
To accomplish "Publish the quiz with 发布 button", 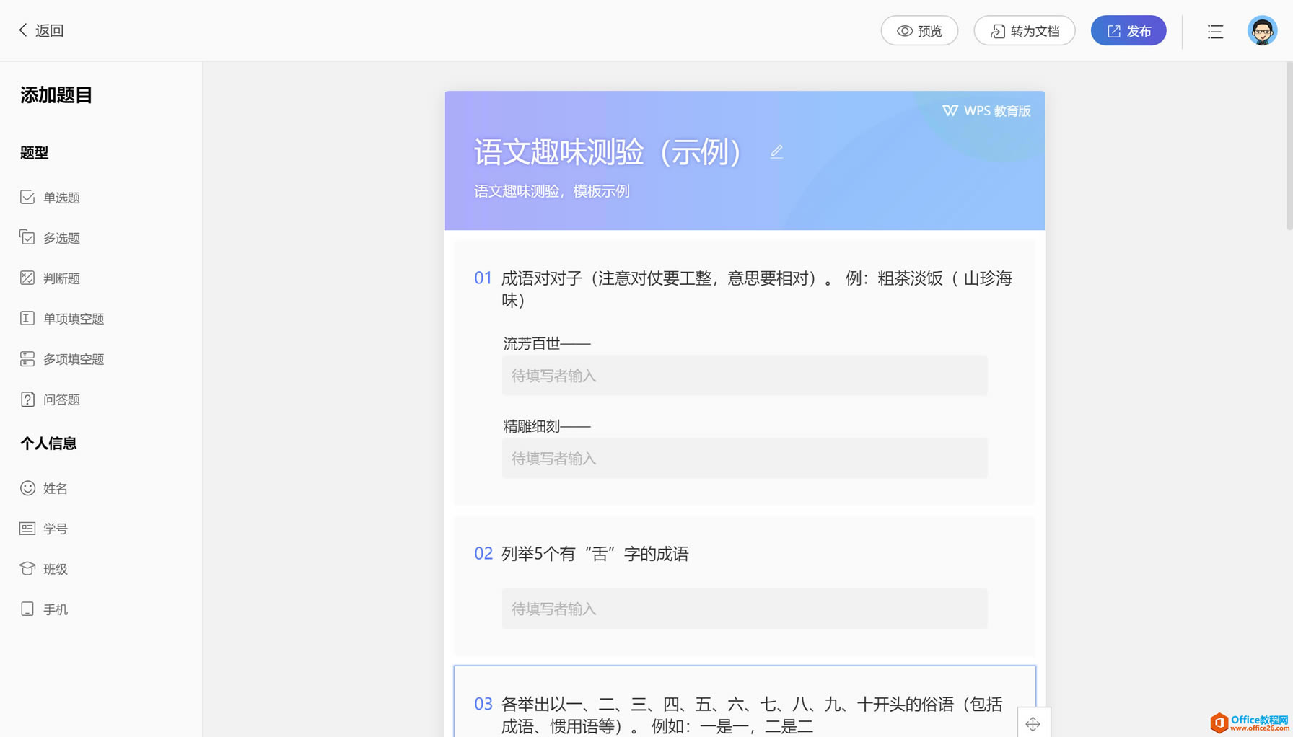I will 1128,31.
